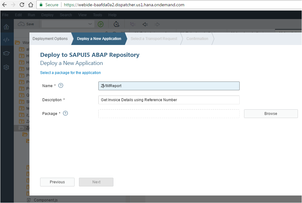Viewport: 302px width, 203px height.
Task: Open the Learning Center graduation cap icon
Action: pyautogui.click(x=6, y=53)
